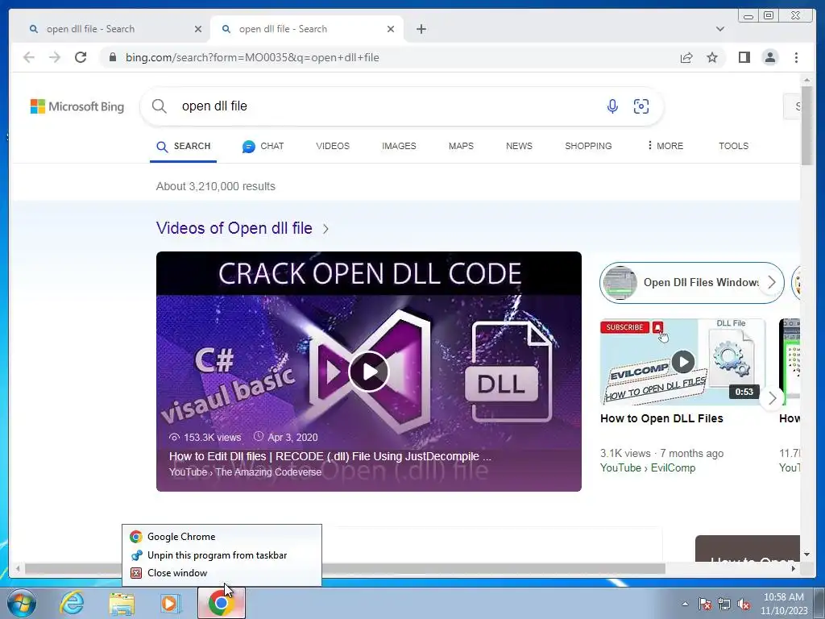Image resolution: width=825 pixels, height=619 pixels.
Task: Open Windows Explorer folder taskbar icon
Action: [122, 604]
